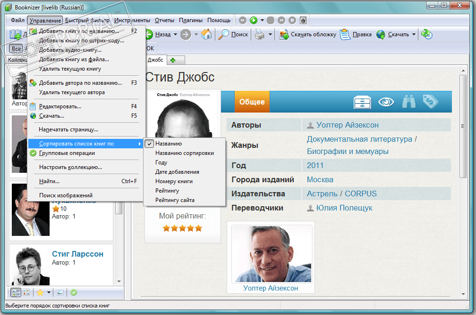Open the Документальная литература genre link
Image resolution: width=476 pixels, height=315 pixels.
(359, 139)
